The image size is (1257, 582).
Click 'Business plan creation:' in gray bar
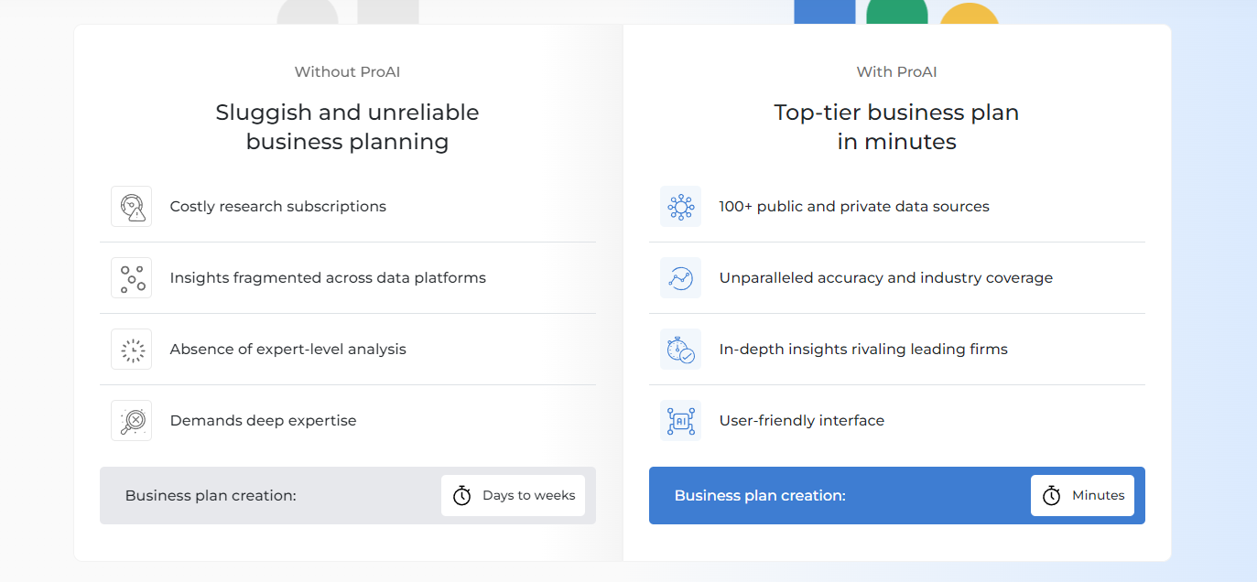click(x=211, y=496)
